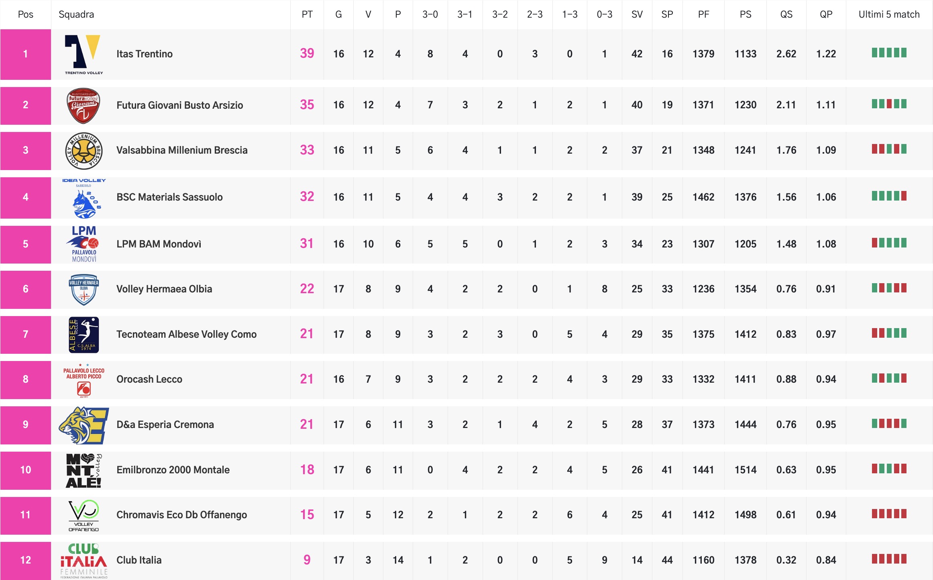Click the QS column header
This screenshot has height=580, width=933.
786,14
